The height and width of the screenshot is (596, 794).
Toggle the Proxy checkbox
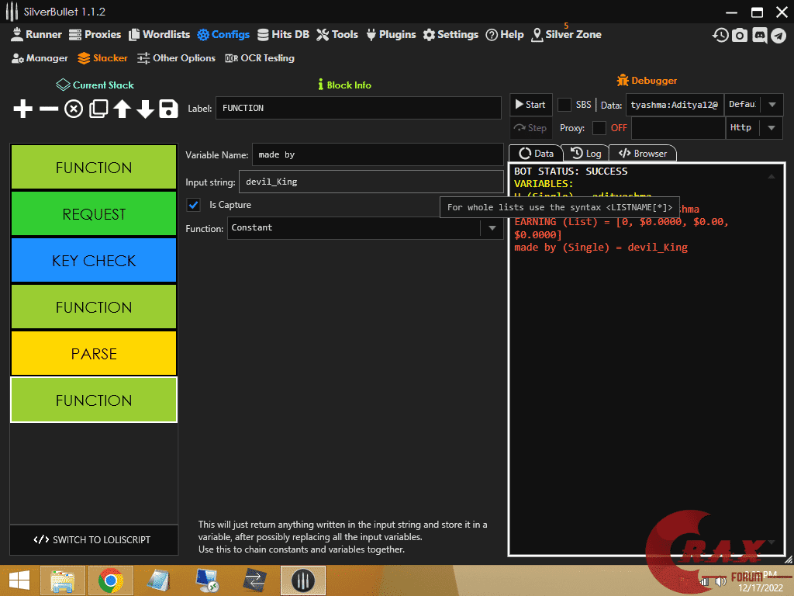tap(599, 128)
